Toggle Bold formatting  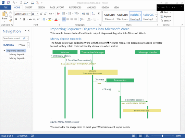(x=16, y=19)
